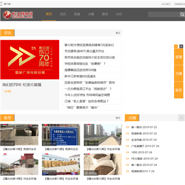Open news about 滨江平台"闲庭信步"

coord(88,89)
